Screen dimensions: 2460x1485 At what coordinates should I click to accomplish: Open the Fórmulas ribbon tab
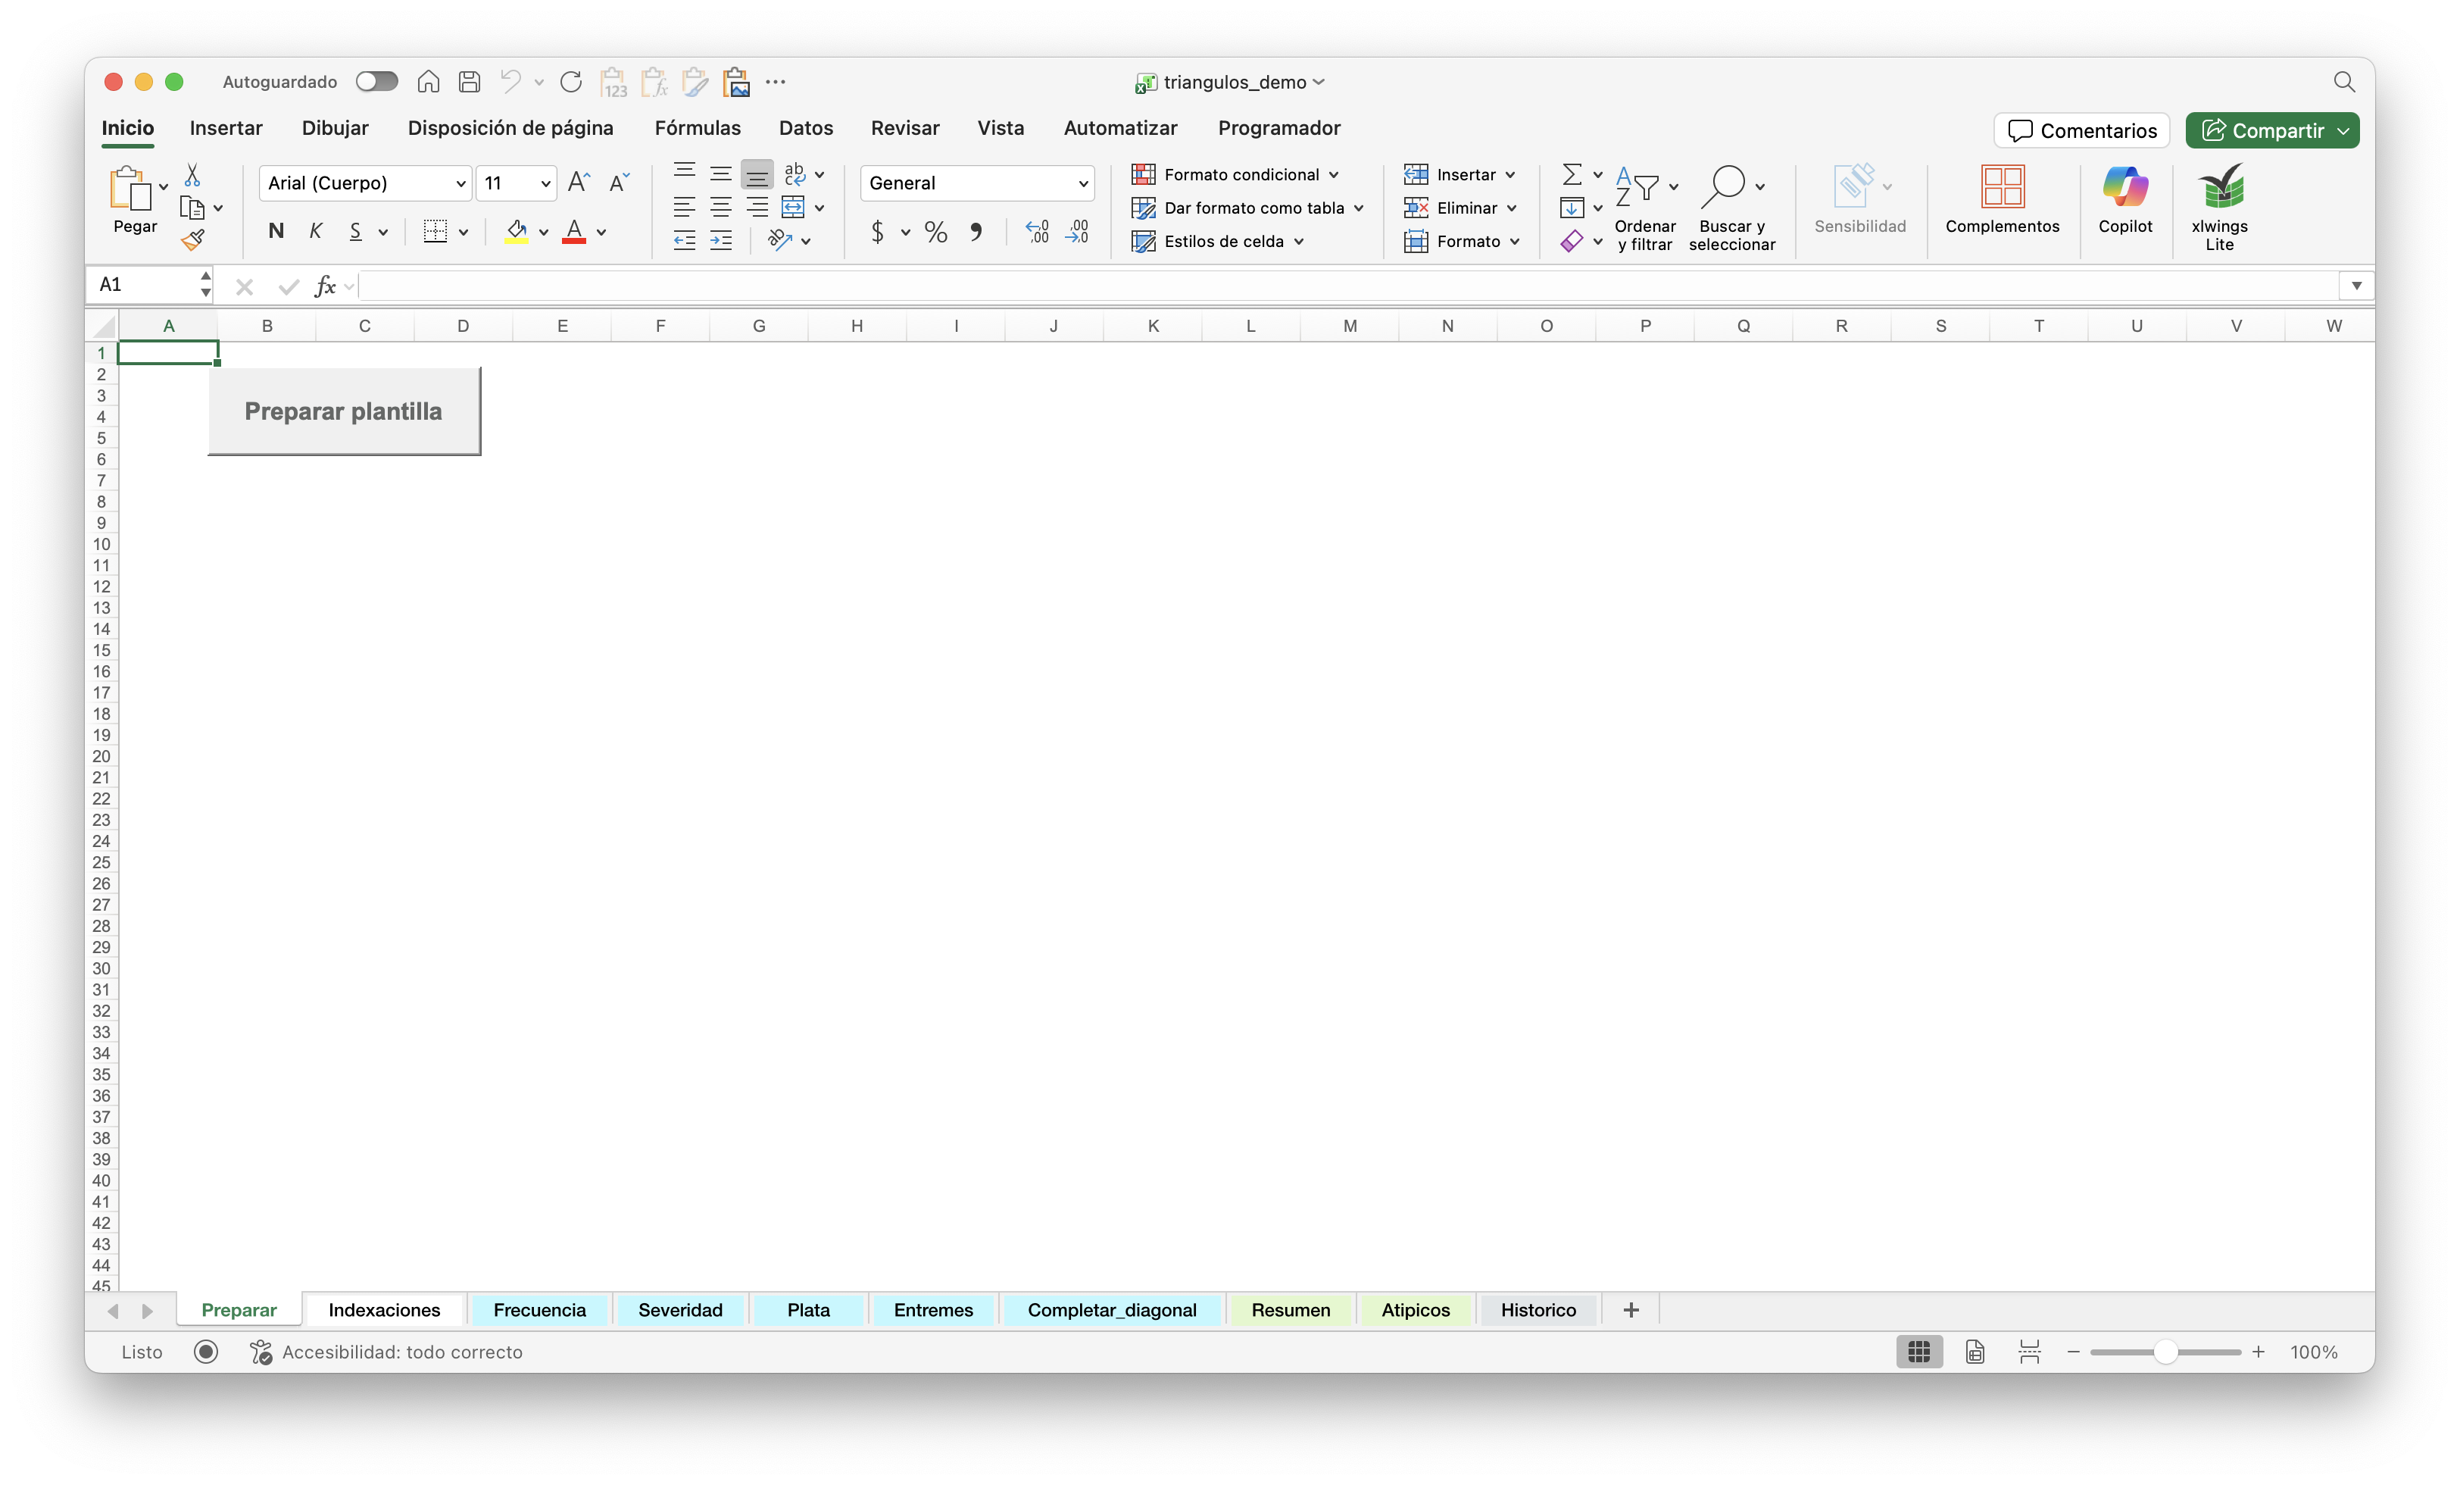tap(697, 128)
